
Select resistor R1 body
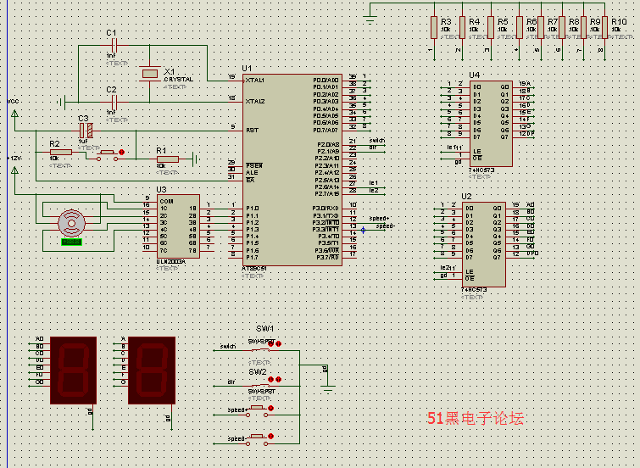(x=167, y=159)
